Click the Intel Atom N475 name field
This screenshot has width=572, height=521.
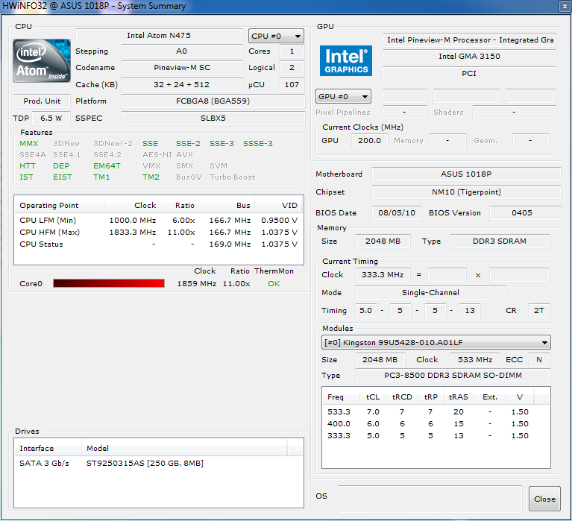(x=159, y=35)
